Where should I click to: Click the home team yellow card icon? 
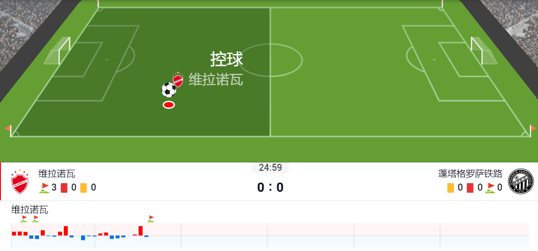(x=84, y=188)
